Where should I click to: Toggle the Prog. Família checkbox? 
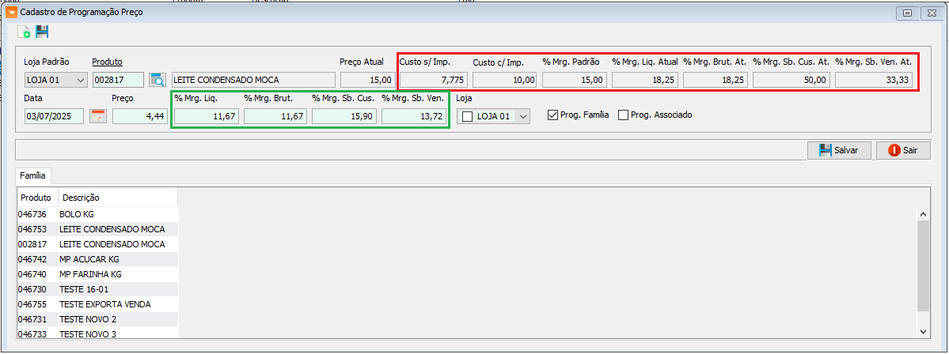tap(552, 115)
